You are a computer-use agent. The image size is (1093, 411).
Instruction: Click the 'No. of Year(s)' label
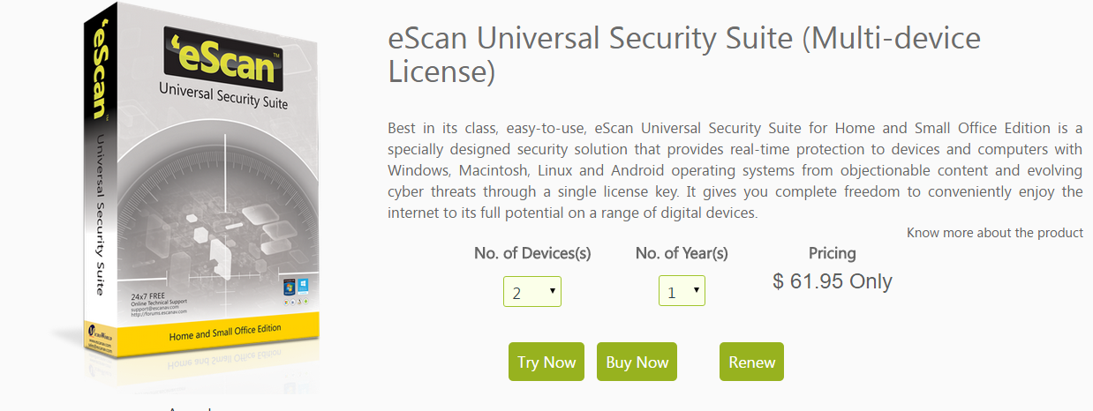(x=682, y=253)
